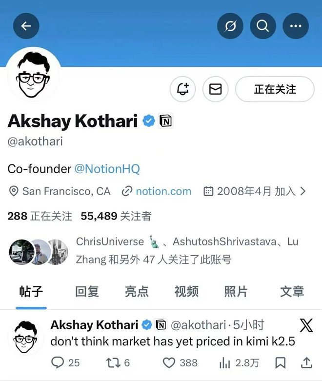Viewport: 322px width, 381px height.
Task: Tap the search magnifier icon
Action: (x=263, y=26)
